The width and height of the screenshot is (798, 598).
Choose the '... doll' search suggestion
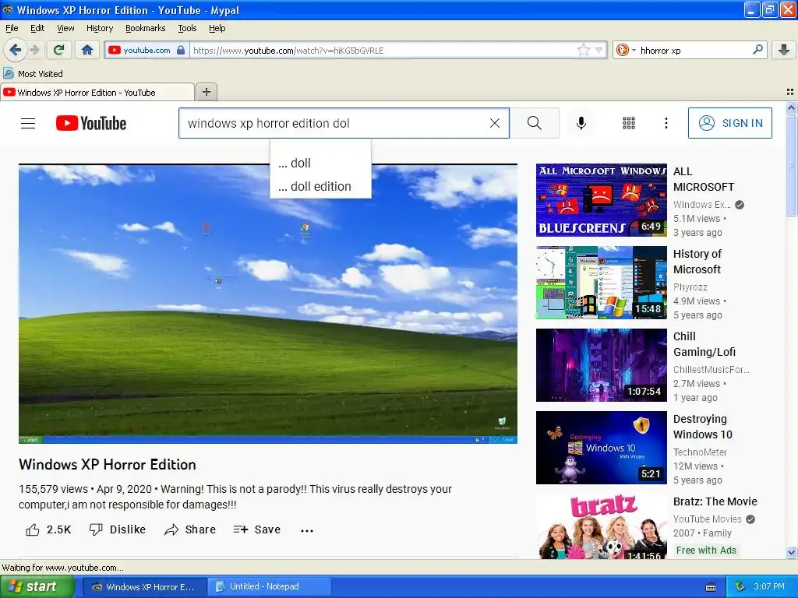click(x=320, y=164)
